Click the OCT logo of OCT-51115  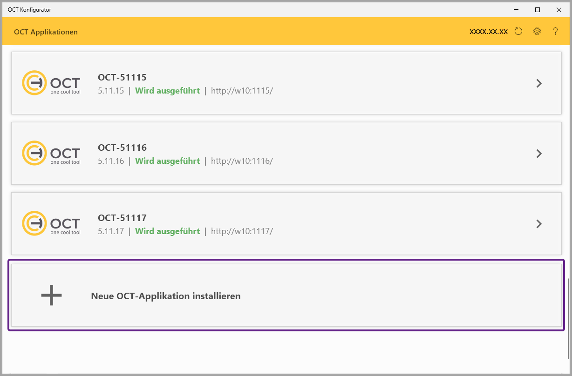(x=51, y=83)
